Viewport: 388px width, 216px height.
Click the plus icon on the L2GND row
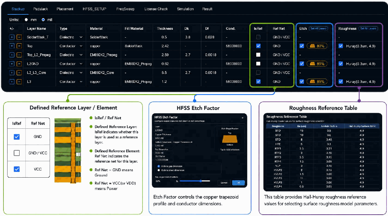click(12, 64)
